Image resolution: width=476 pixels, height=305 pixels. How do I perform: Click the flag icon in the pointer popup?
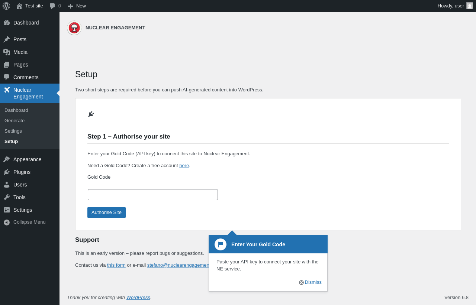pyautogui.click(x=221, y=244)
